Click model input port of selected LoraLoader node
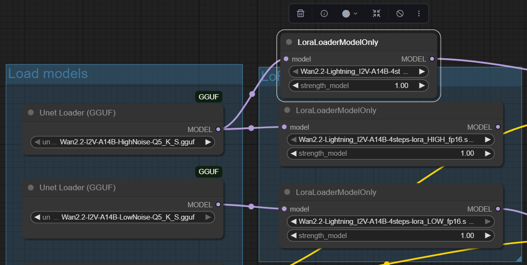The width and height of the screenshot is (527, 265). pyautogui.click(x=286, y=59)
